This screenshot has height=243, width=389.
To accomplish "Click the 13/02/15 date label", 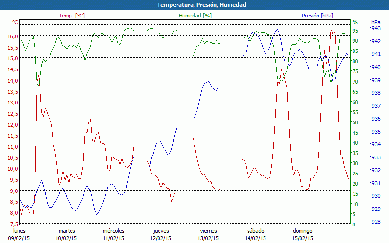I will coord(208,238).
